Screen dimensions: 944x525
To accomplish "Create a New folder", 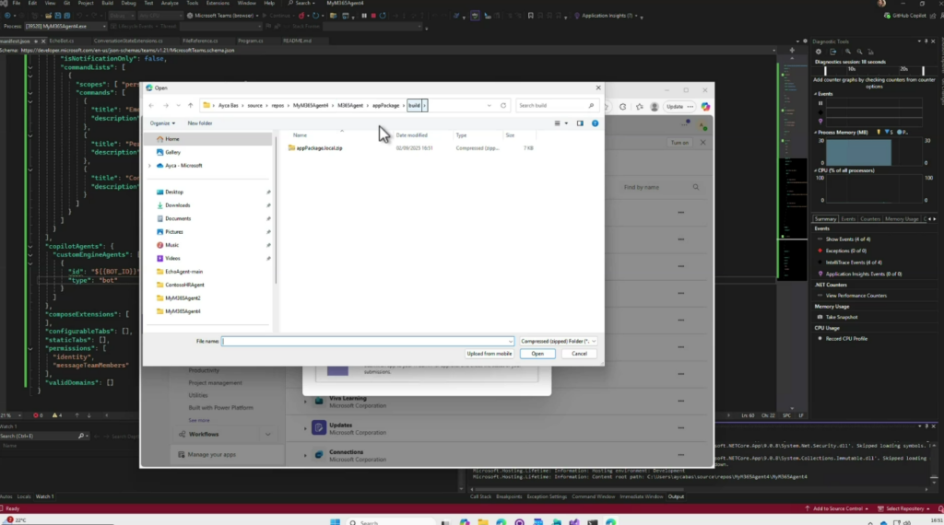I will point(200,123).
